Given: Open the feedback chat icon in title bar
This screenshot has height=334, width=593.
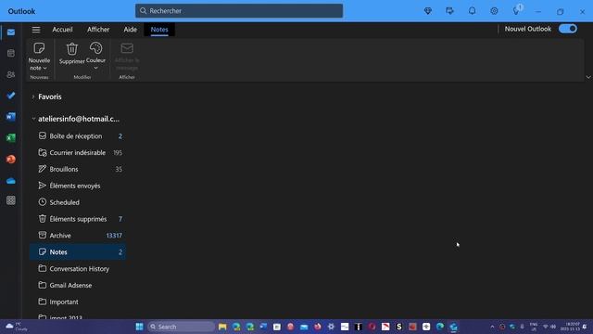Looking at the screenshot, I should point(449,11).
